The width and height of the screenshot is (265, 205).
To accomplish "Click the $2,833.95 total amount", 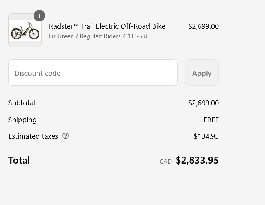I will (x=197, y=161).
